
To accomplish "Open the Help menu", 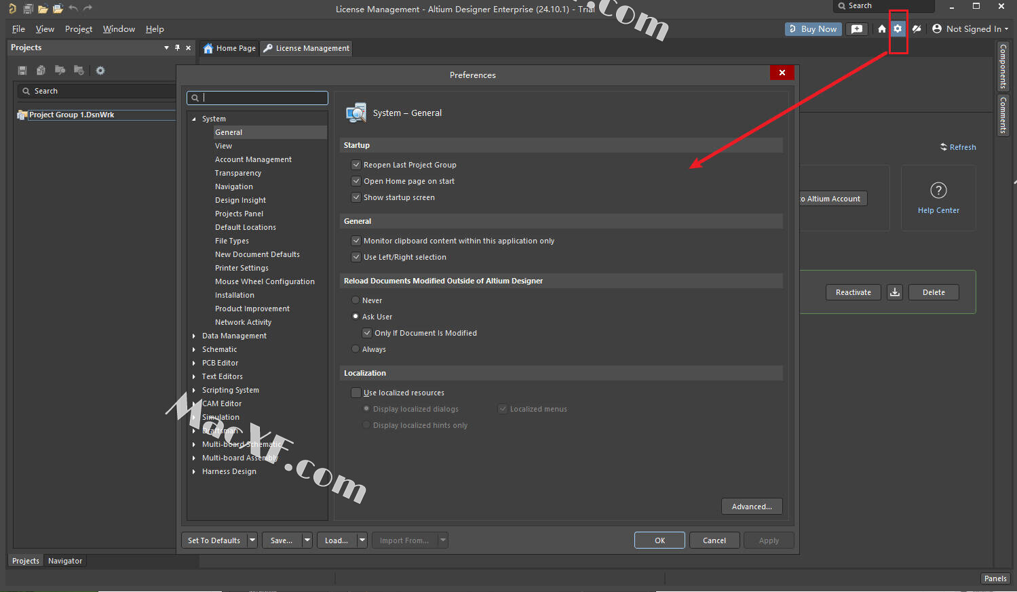I will pyautogui.click(x=155, y=29).
